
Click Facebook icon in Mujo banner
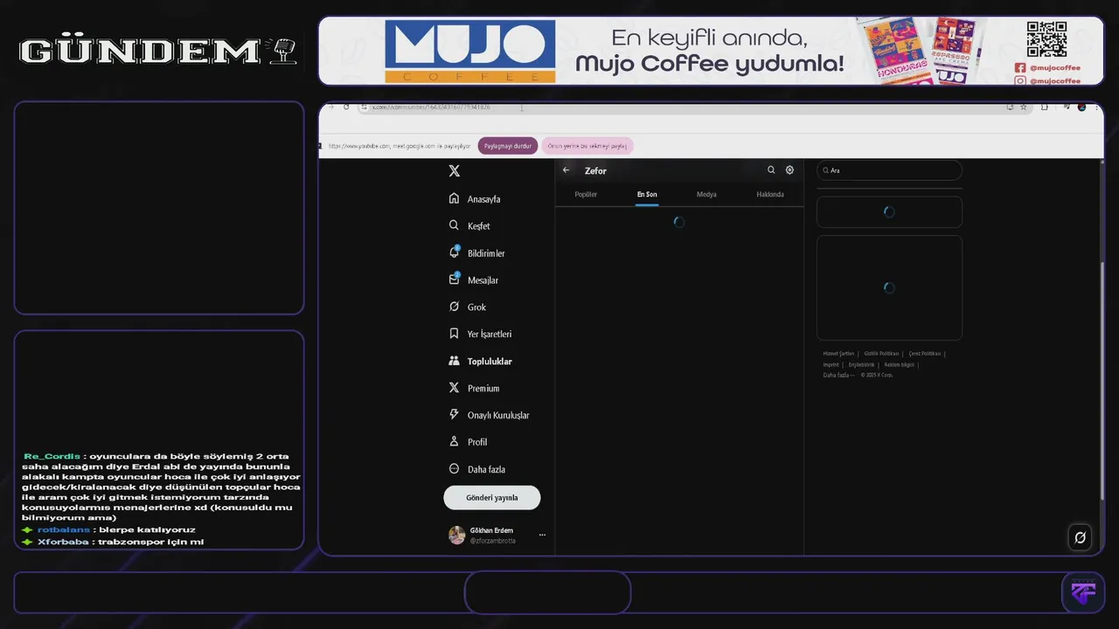pyautogui.click(x=1020, y=67)
